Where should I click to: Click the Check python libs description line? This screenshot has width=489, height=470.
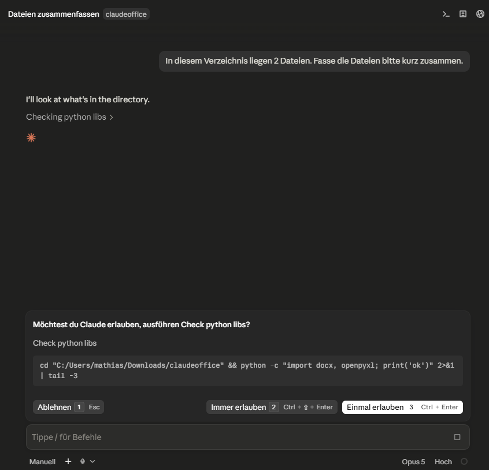tap(65, 343)
